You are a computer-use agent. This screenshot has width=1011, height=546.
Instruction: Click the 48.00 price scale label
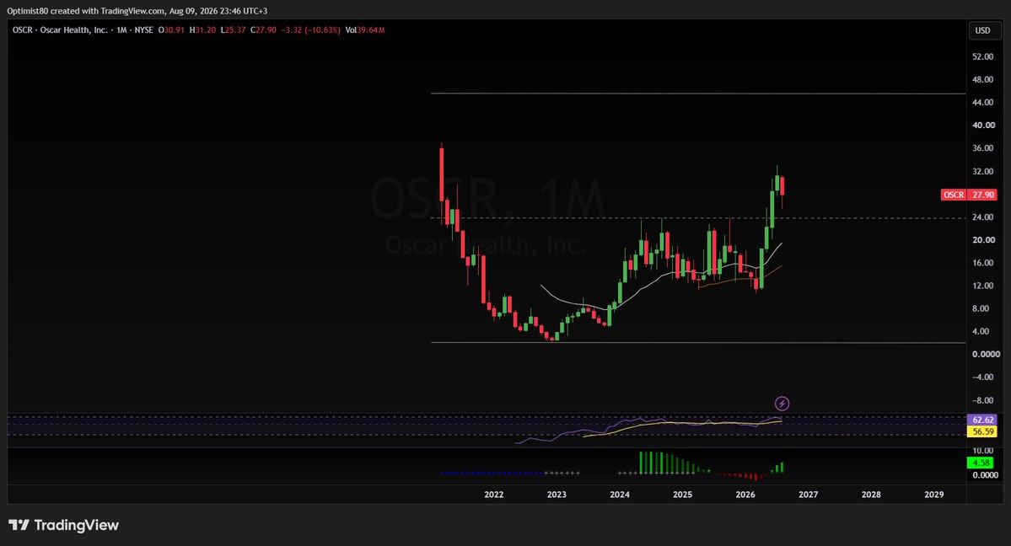point(982,80)
